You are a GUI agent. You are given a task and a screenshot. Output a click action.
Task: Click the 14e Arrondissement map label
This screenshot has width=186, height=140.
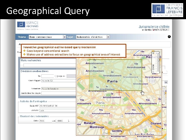tap(101, 112)
